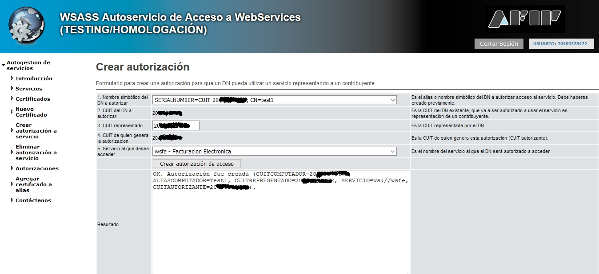
Task: Expand the arrow beside Contáctenos
Action: 12,200
